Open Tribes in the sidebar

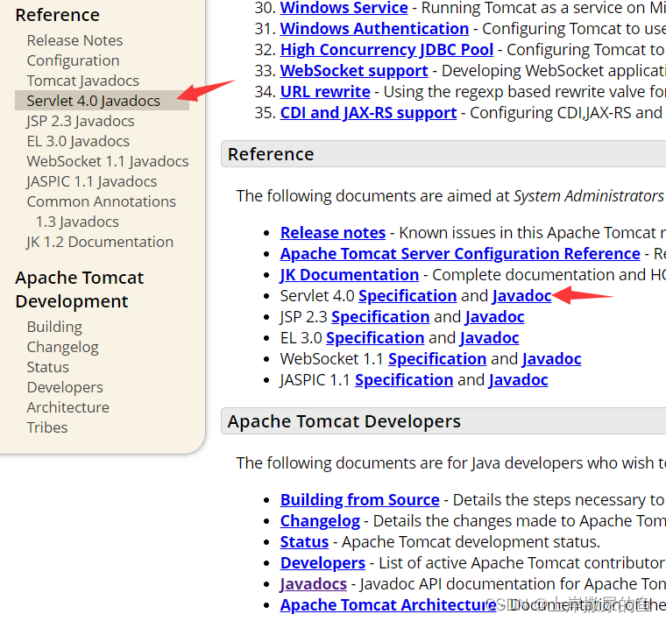coord(47,427)
